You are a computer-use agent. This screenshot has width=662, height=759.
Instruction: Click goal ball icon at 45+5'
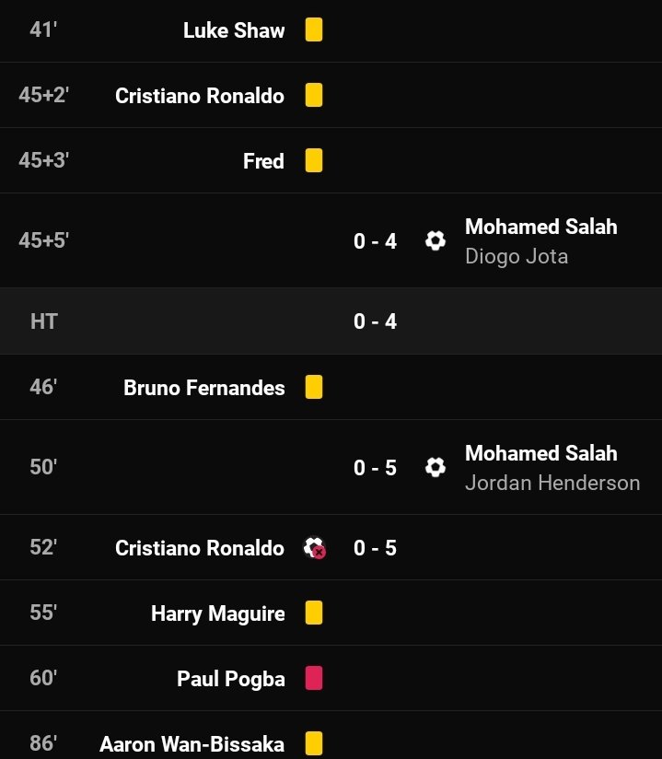(436, 240)
